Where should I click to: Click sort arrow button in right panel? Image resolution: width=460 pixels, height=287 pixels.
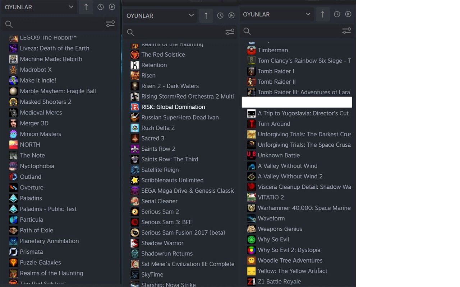tap(323, 14)
